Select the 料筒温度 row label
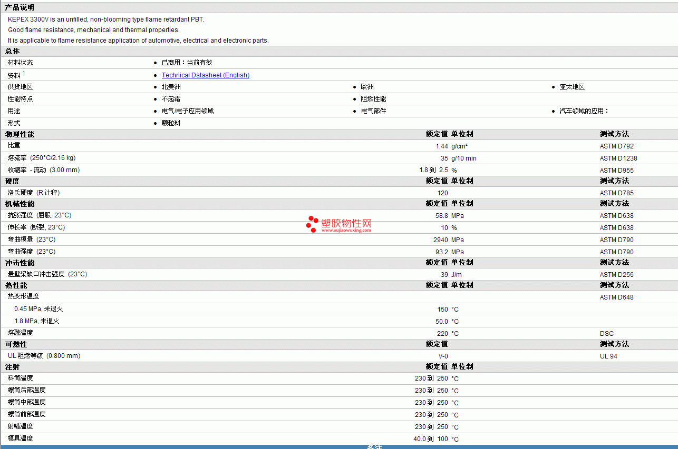Image resolution: width=678 pixels, height=449 pixels. tap(20, 378)
